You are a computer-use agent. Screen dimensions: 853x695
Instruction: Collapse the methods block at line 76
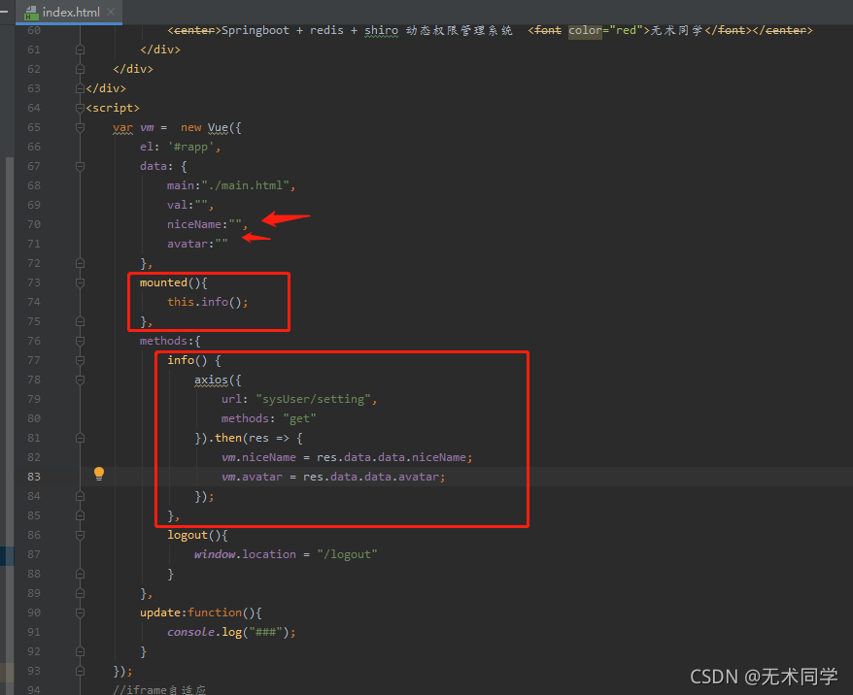80,342
